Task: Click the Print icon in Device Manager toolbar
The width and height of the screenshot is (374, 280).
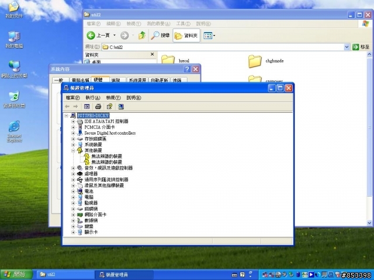Action: [x=98, y=106]
